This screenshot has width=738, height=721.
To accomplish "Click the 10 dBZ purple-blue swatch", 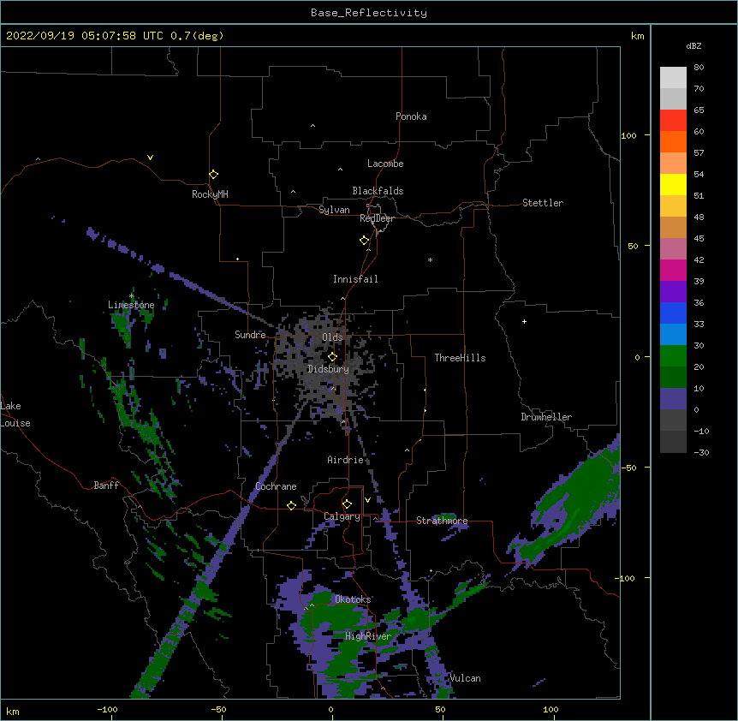I will point(673,399).
